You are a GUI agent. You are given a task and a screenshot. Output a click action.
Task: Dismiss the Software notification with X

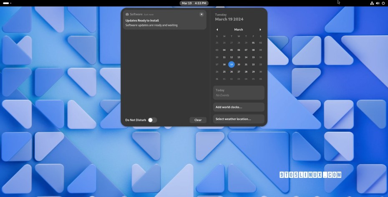202,14
